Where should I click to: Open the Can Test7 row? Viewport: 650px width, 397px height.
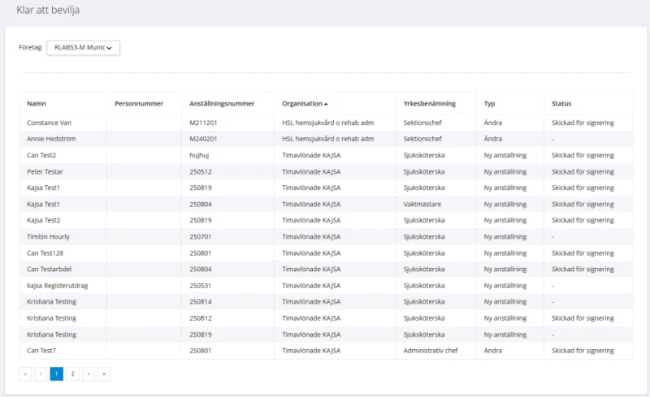click(x=41, y=351)
